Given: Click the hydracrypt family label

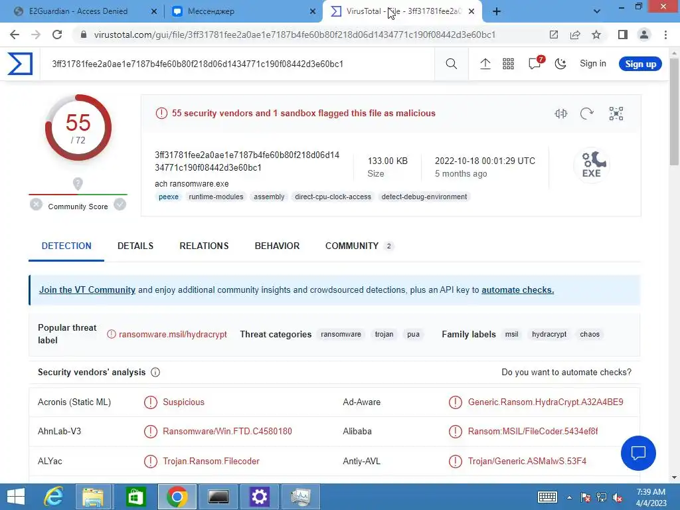Looking at the screenshot, I should coord(549,335).
